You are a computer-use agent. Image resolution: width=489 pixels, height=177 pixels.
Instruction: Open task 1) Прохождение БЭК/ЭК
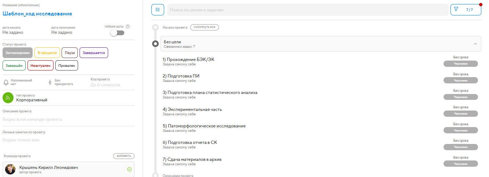pos(188,59)
